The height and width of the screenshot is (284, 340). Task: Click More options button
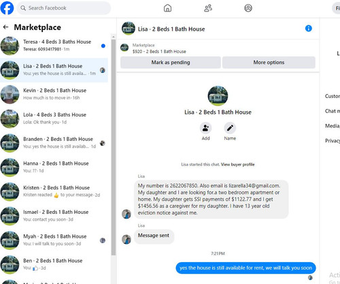pos(269,63)
